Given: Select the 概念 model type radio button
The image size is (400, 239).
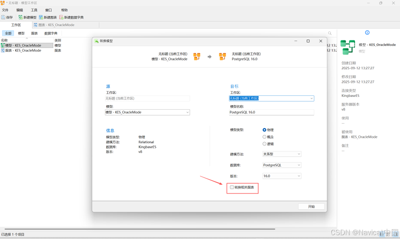Looking at the screenshot, I should click(264, 137).
